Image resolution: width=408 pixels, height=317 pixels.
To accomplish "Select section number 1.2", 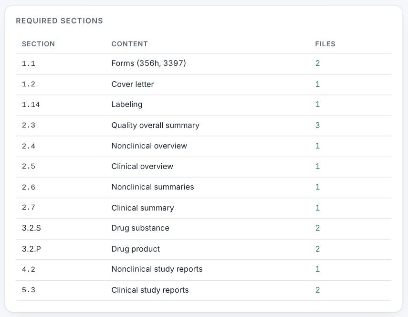I will (28, 85).
